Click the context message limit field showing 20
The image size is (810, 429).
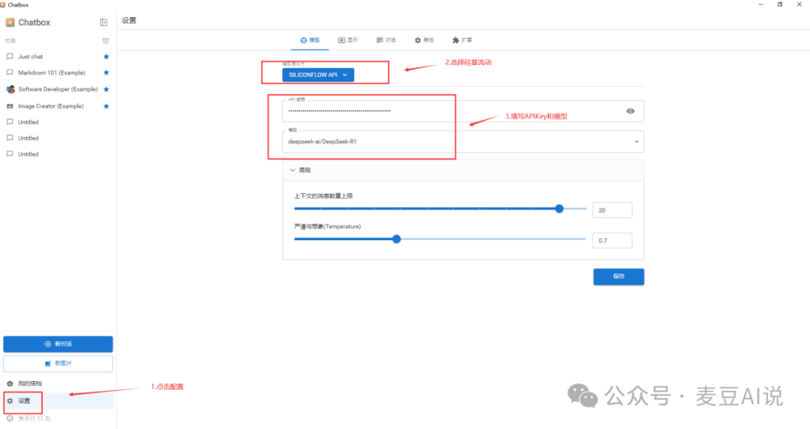(612, 210)
